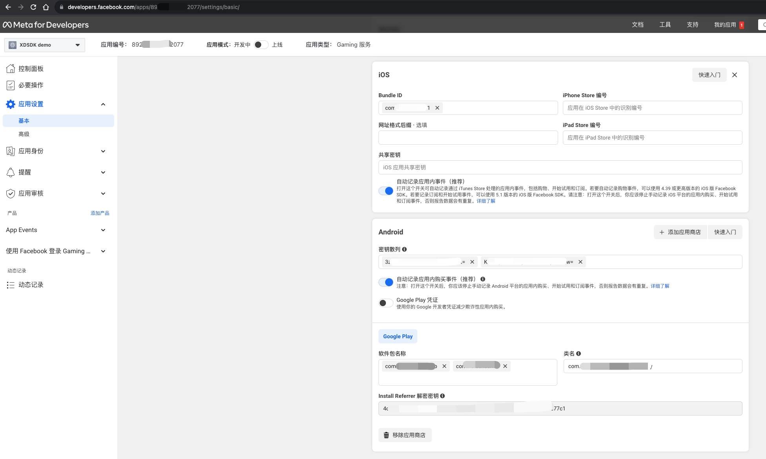Close the iOS platform section
Image resolution: width=766 pixels, height=459 pixels.
pos(735,75)
